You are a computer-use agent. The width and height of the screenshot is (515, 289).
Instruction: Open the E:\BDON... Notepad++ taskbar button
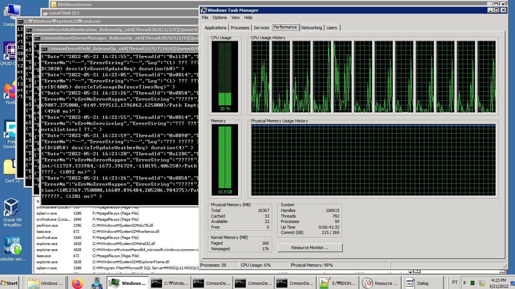coord(337,283)
